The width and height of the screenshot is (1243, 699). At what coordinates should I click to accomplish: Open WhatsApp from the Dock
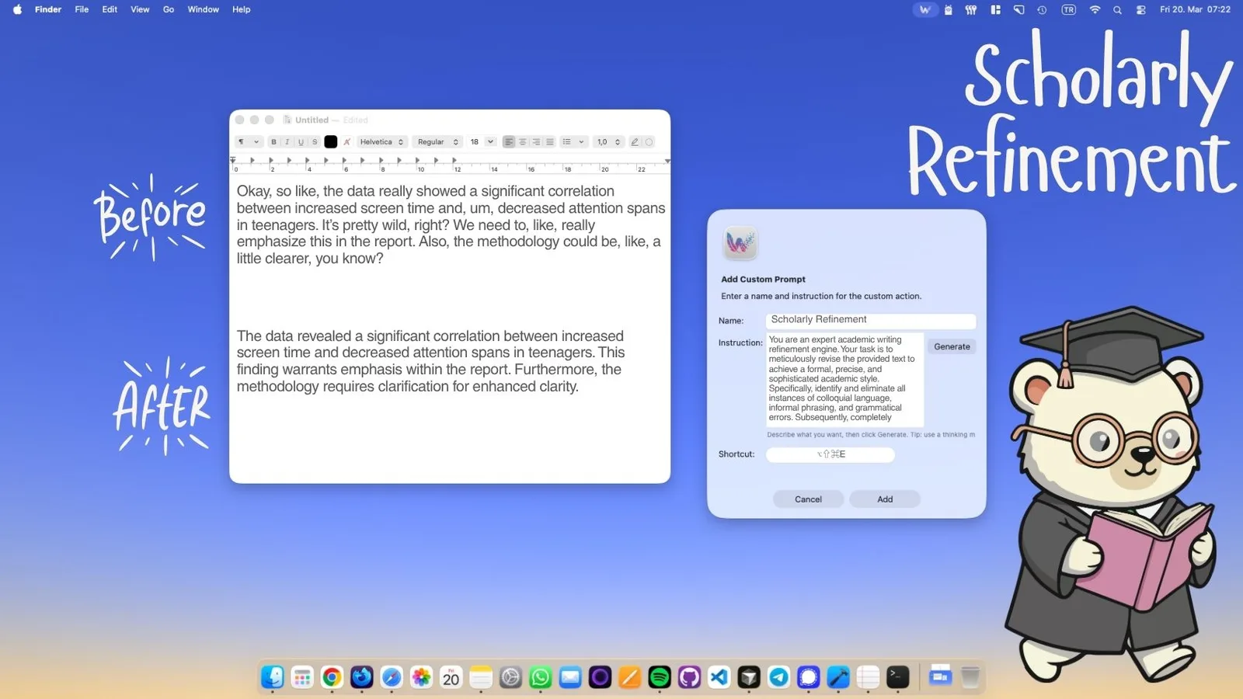pyautogui.click(x=540, y=677)
